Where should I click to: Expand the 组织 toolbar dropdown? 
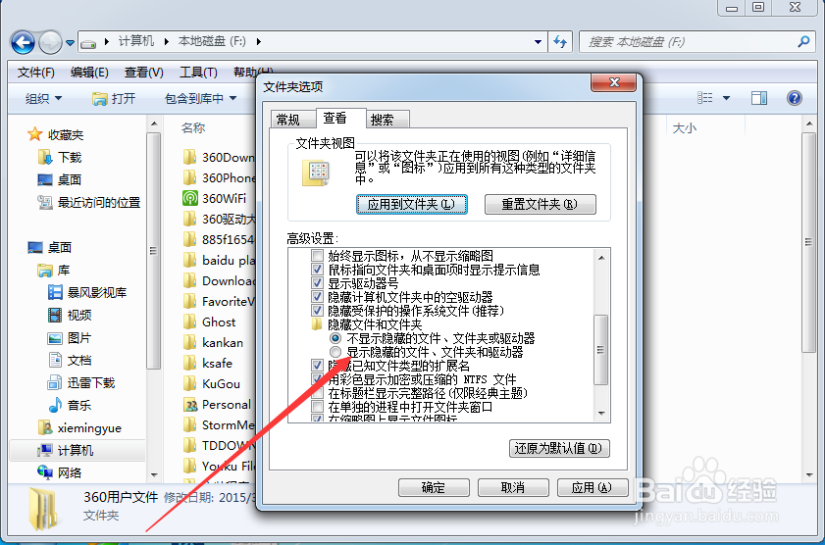(x=43, y=98)
